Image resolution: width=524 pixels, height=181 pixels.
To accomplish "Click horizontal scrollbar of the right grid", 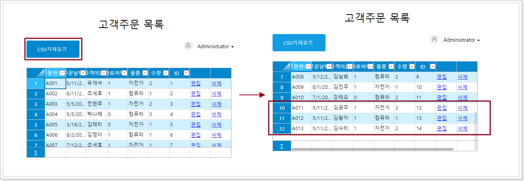I will pyautogui.click(x=372, y=149).
